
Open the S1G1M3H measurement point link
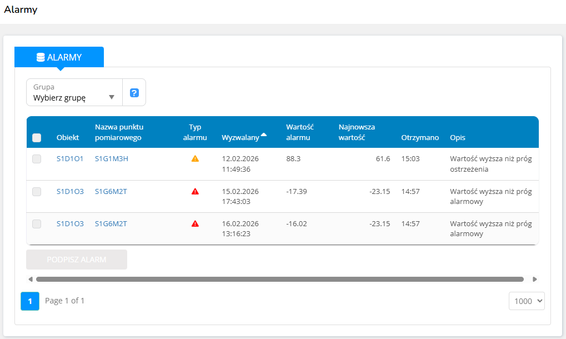(x=111, y=159)
